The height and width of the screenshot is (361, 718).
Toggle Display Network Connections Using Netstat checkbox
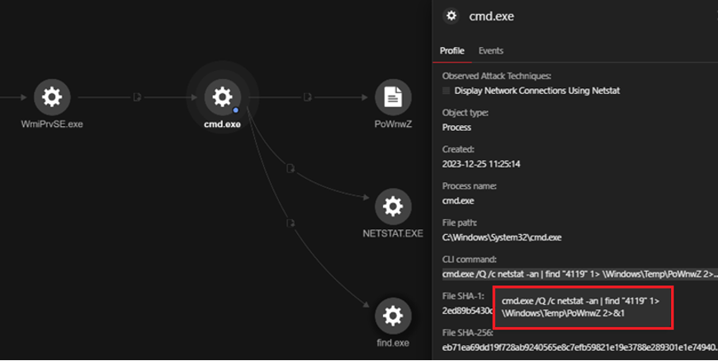[446, 91]
